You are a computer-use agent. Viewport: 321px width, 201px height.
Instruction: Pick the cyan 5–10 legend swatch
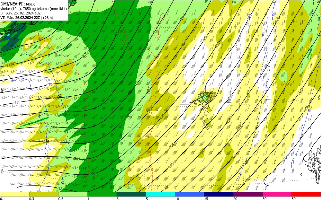click(x=160, y=194)
